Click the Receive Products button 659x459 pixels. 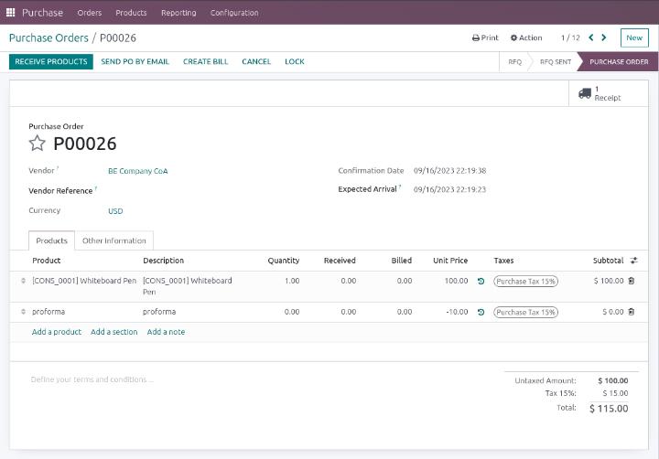[x=51, y=62]
